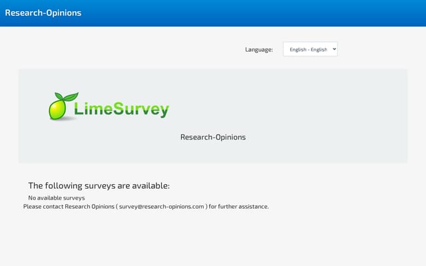Click the 'Language:' label
The width and height of the screenshot is (426, 266).
coord(259,50)
